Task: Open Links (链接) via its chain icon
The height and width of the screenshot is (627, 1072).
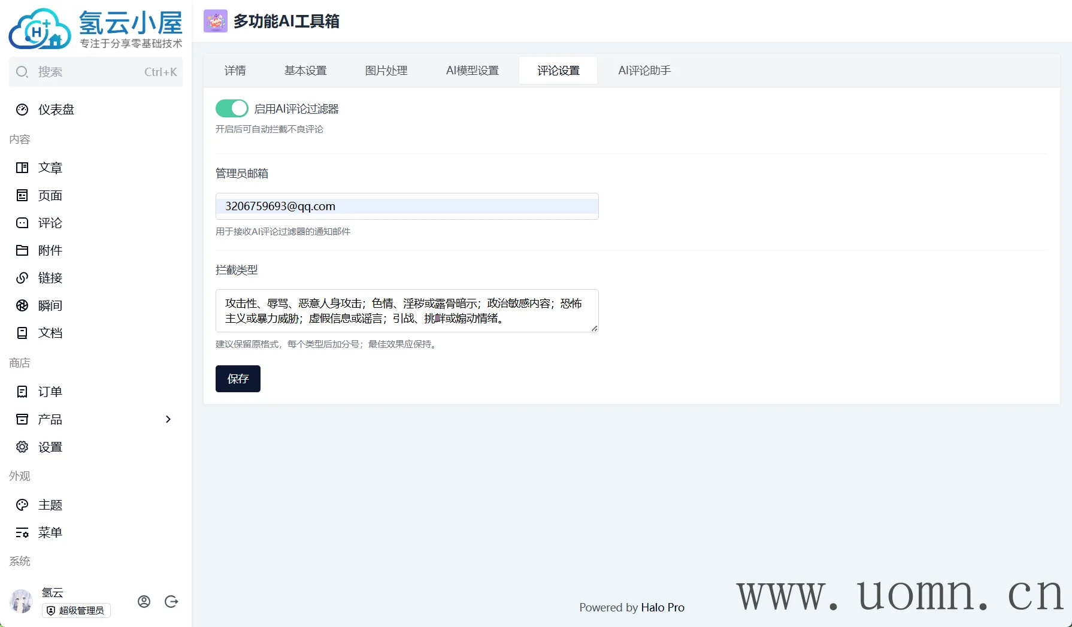Action: pos(22,278)
